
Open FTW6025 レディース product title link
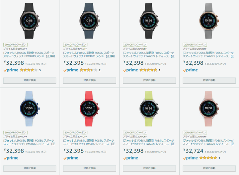coord(208,54)
